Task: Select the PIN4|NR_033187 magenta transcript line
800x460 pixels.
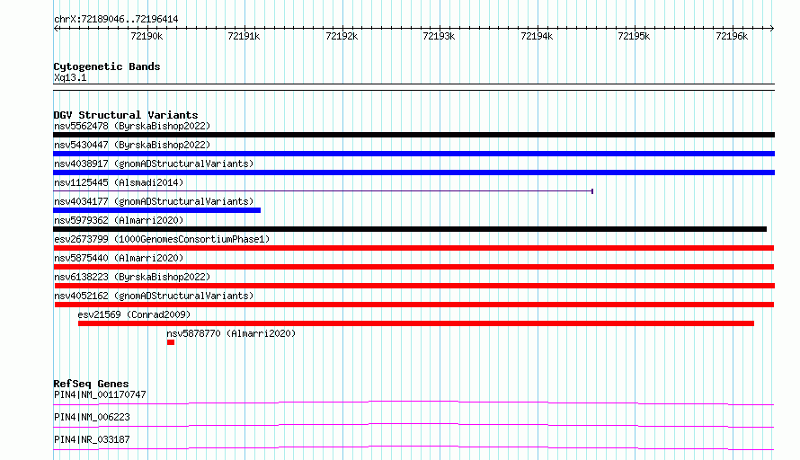Action: pyautogui.click(x=413, y=447)
